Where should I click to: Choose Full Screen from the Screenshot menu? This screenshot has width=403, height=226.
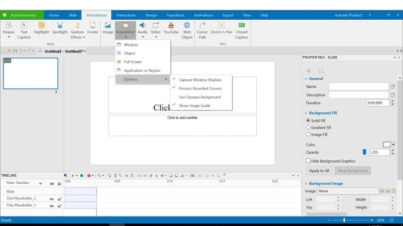143,62
